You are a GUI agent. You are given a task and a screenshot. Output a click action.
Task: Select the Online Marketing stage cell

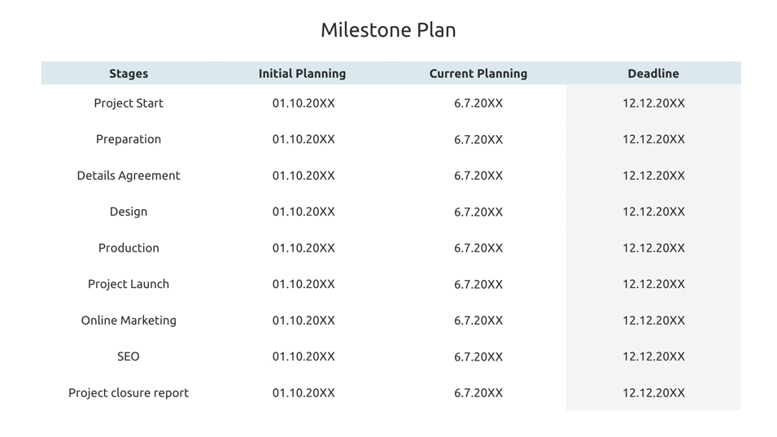pyautogui.click(x=129, y=321)
